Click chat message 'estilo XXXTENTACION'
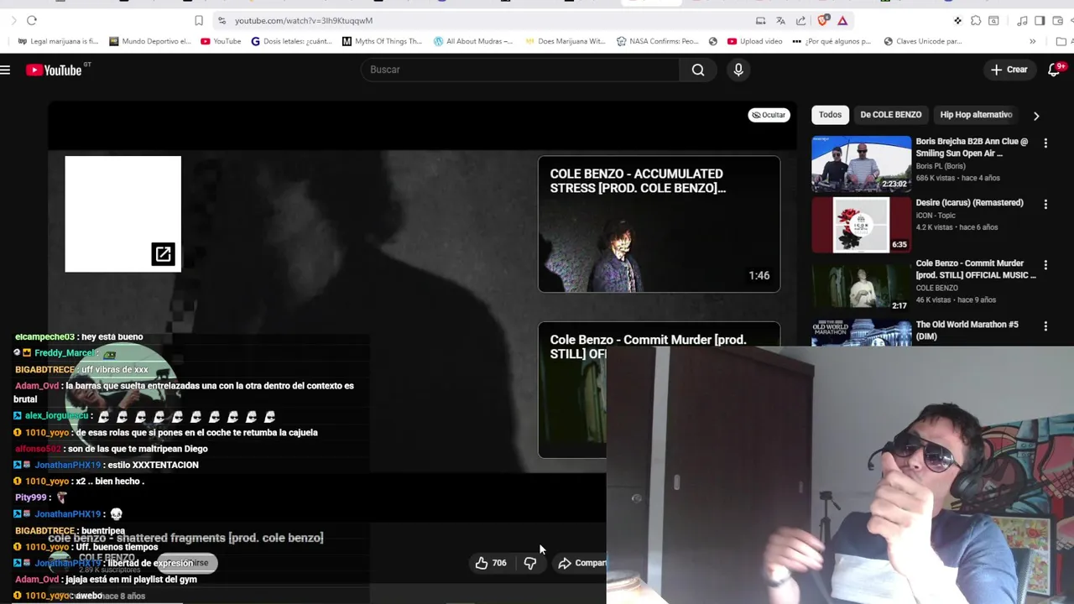 154,465
